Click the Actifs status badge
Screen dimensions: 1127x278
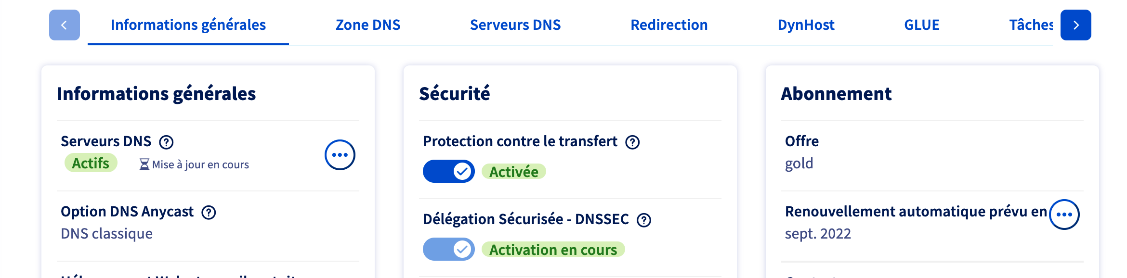pos(91,163)
